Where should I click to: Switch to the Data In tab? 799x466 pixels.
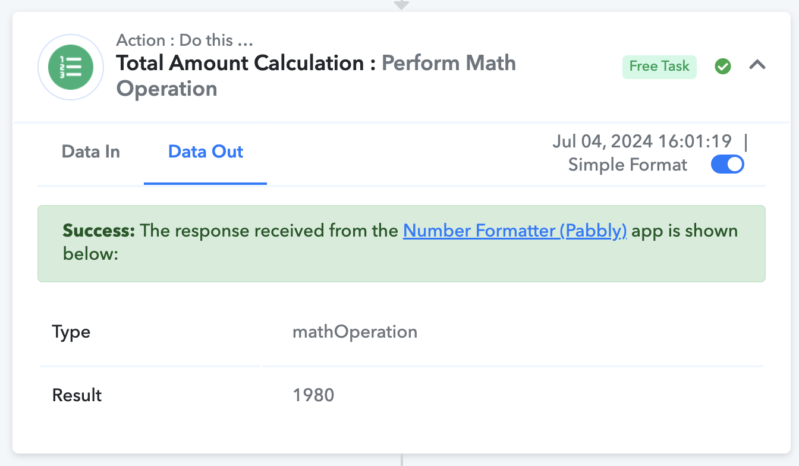pyautogui.click(x=91, y=152)
